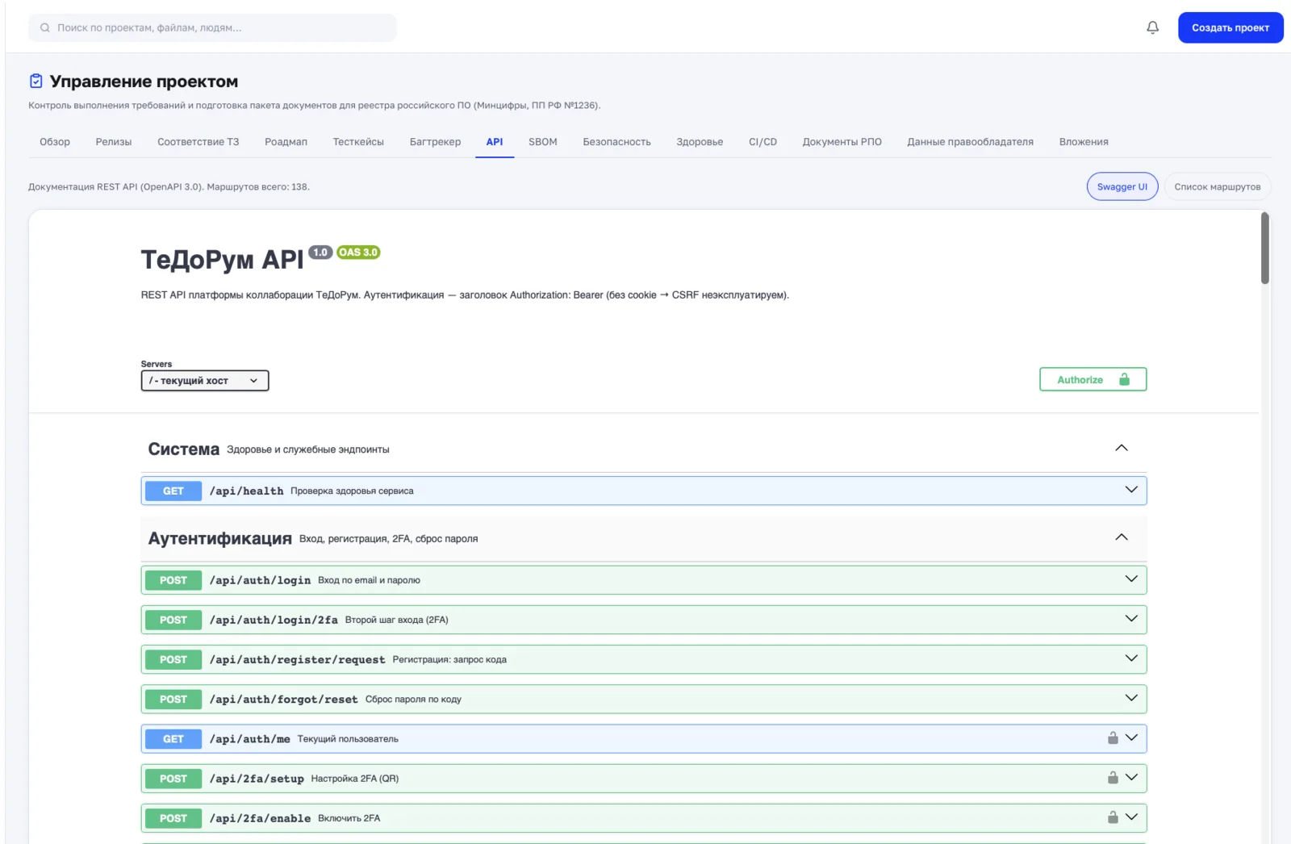Viewport: 1291px width, 844px height.
Task: Expand the /api/health endpoint chevron
Action: tap(1131, 490)
